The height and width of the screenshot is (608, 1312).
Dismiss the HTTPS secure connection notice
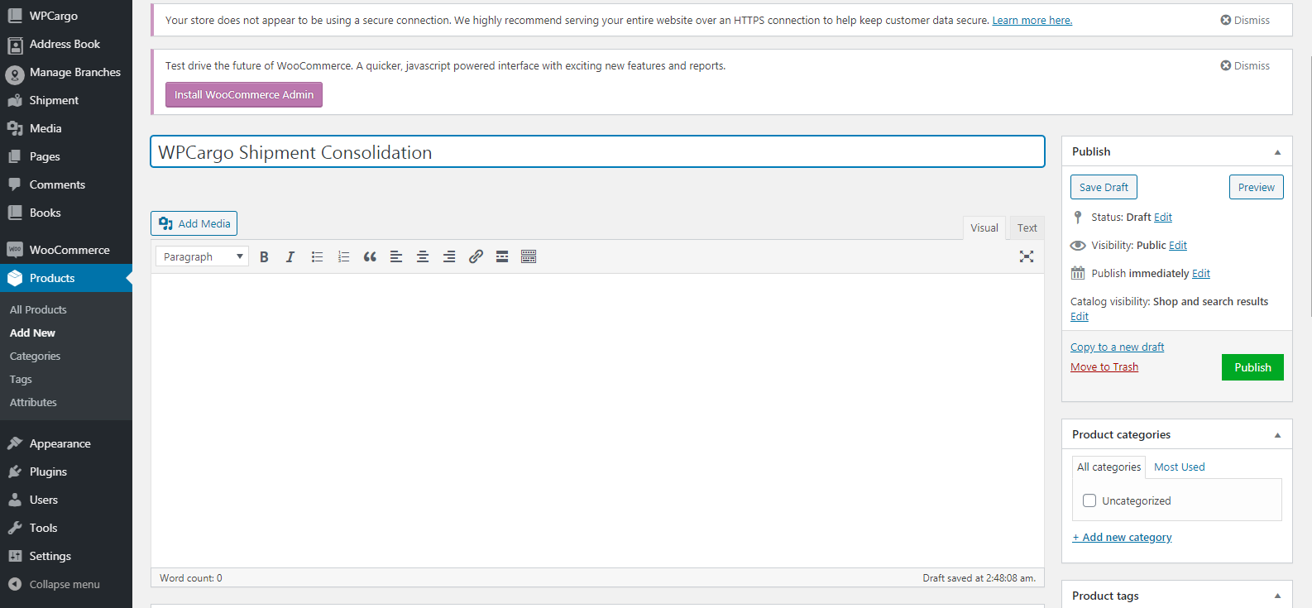click(1245, 20)
